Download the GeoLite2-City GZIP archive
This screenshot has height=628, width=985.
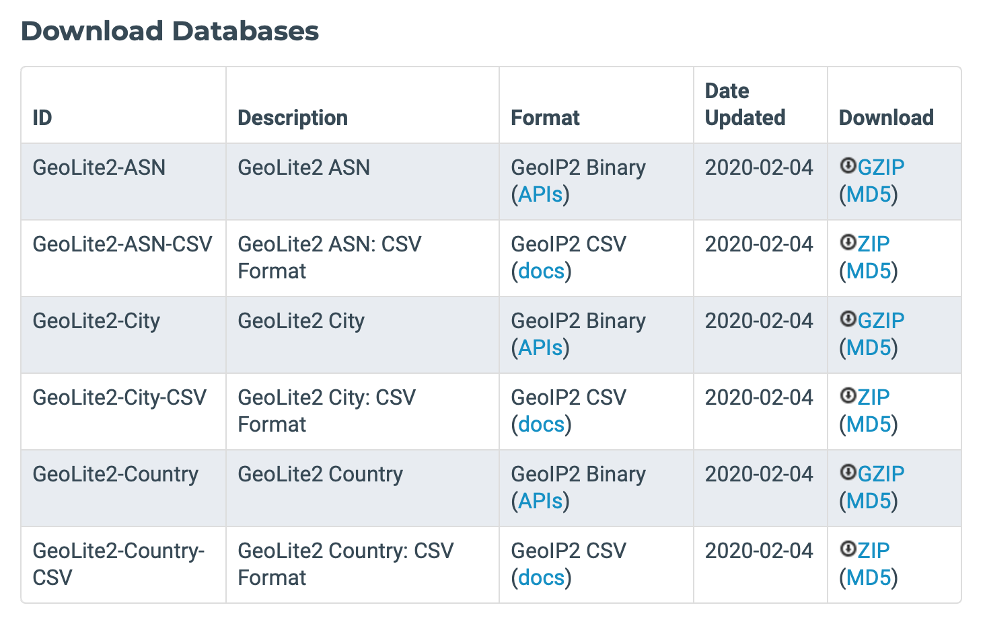pos(881,321)
